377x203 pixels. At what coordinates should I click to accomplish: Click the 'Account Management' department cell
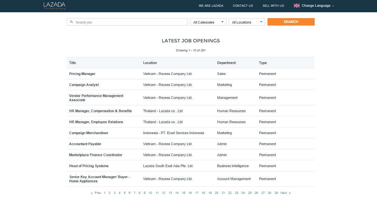coord(234,179)
